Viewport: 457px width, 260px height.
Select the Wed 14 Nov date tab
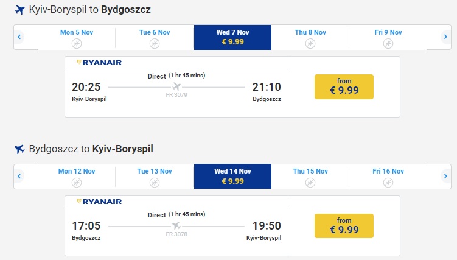[x=232, y=176]
